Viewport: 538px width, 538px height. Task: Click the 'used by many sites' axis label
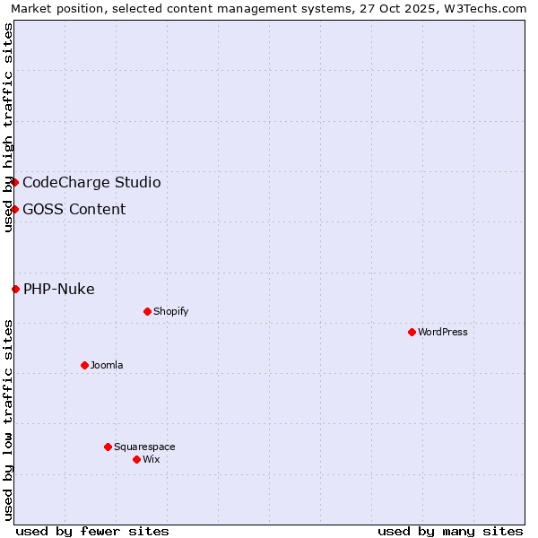(450, 531)
